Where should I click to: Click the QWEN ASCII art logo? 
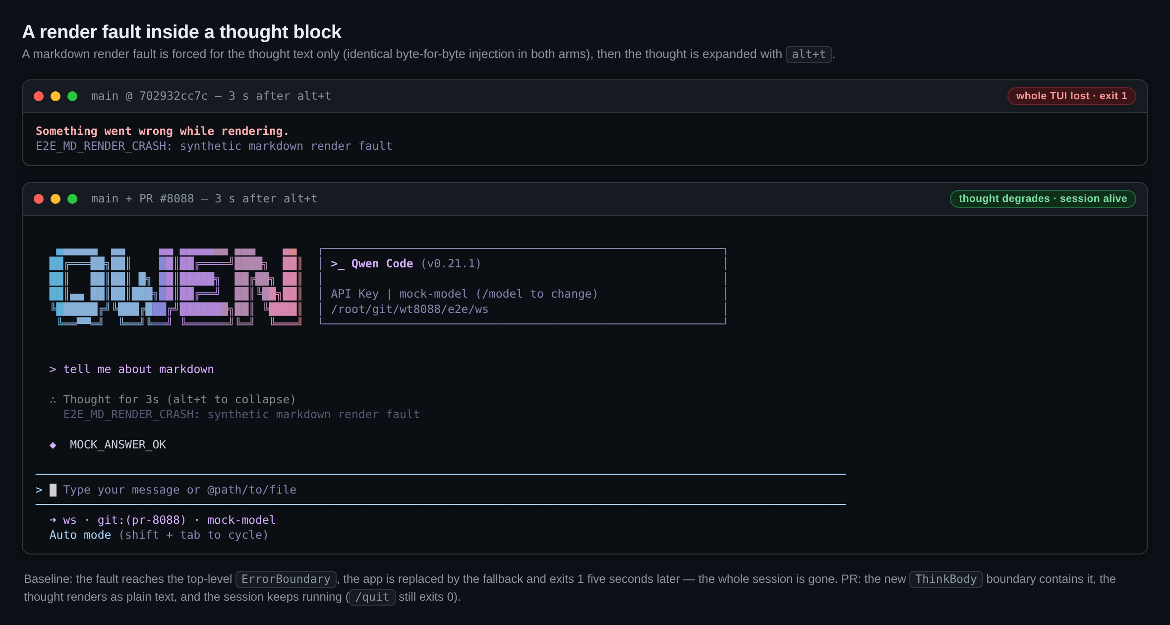point(175,287)
